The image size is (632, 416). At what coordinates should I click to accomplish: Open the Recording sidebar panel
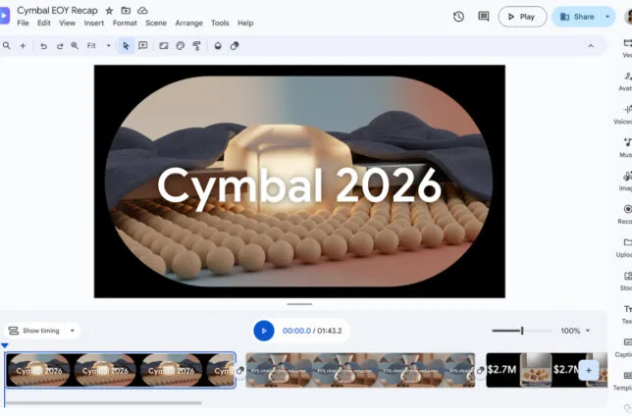click(x=626, y=215)
